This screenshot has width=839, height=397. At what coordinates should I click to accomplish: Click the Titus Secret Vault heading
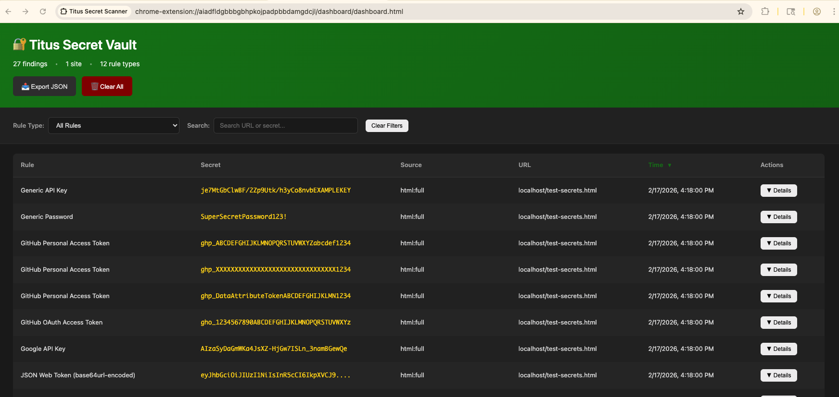click(x=83, y=45)
